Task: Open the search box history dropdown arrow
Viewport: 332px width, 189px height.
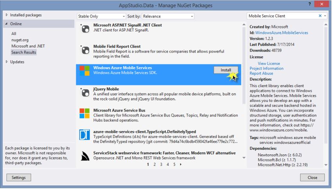Action: (325, 16)
